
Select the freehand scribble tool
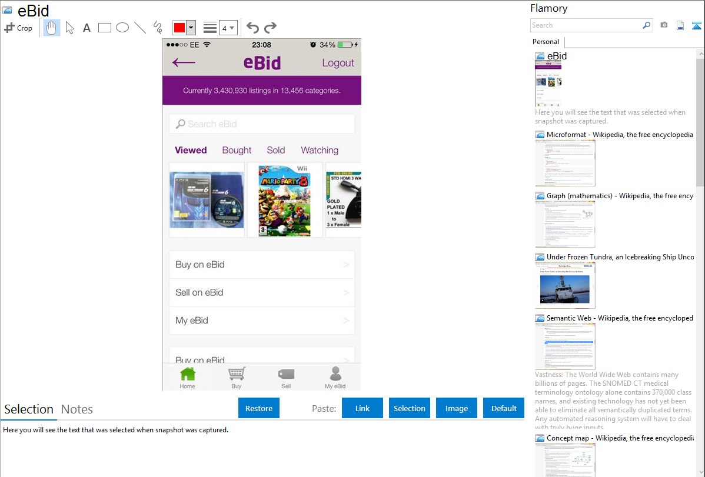[158, 28]
